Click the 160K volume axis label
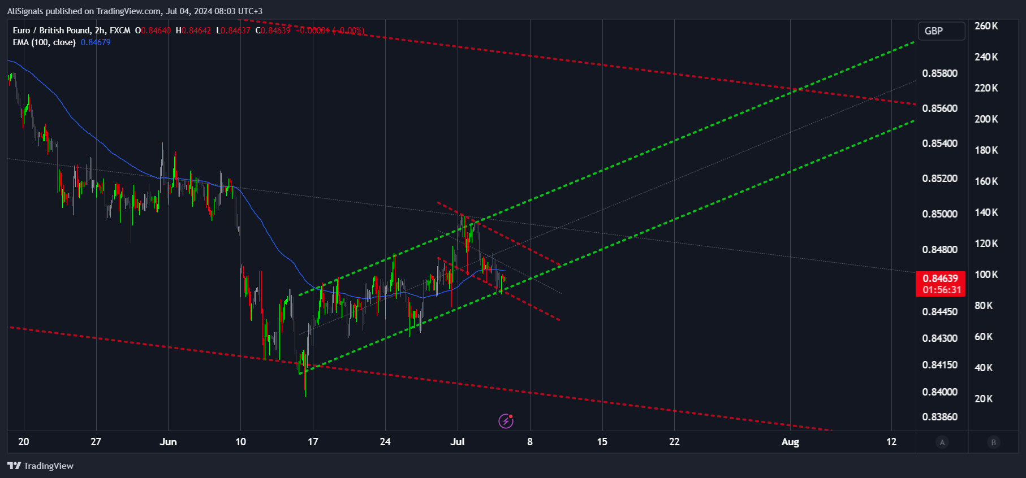The width and height of the screenshot is (1026, 478). point(986,181)
